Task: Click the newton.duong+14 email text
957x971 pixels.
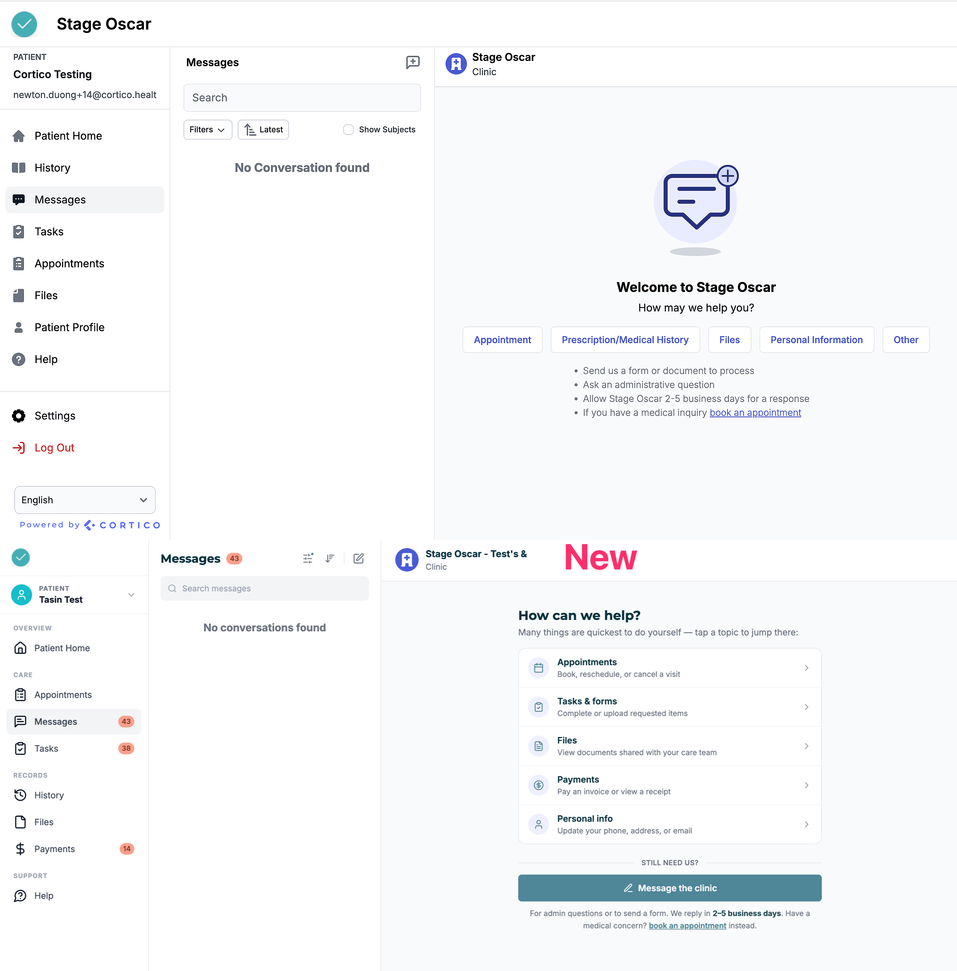Action: (85, 95)
